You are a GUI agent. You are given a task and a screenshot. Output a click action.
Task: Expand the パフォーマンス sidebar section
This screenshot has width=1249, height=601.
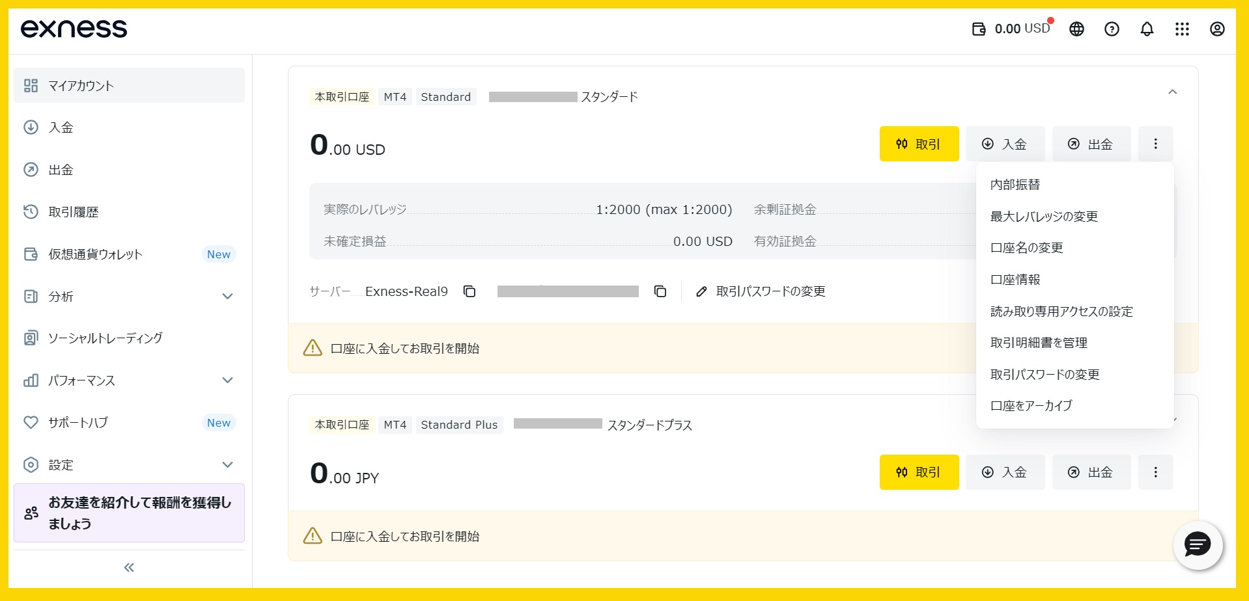tap(227, 381)
